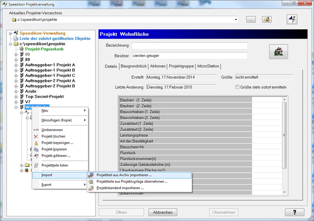Viewport: 314px width, 221px height.
Task: Expand the Auftraggeber-2 Projekt B node
Action: (16, 86)
